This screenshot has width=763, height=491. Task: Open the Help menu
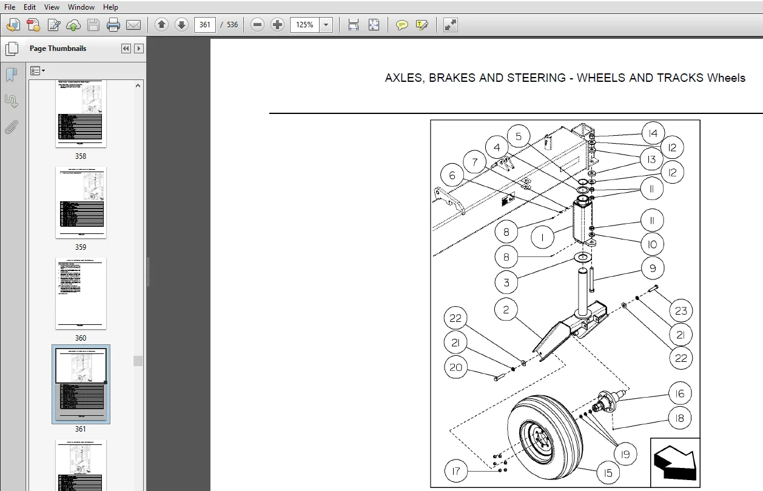(110, 7)
